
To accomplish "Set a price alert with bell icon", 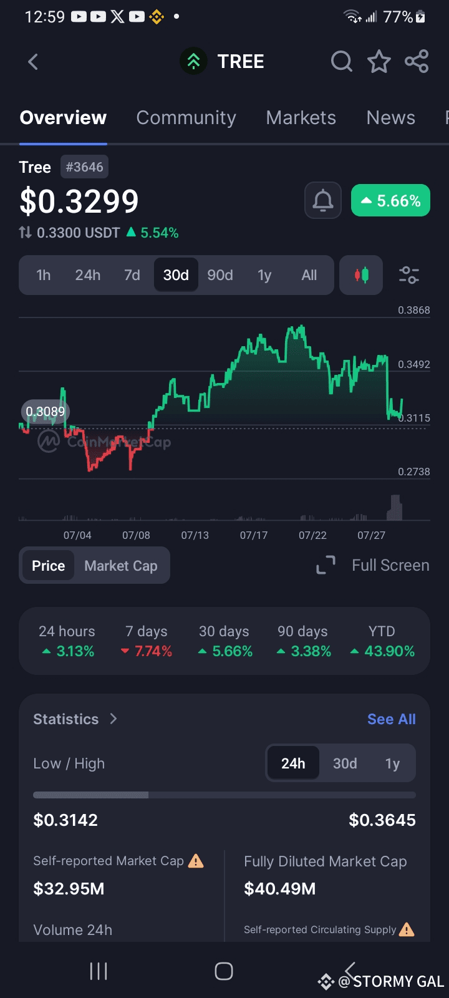I will [x=322, y=200].
